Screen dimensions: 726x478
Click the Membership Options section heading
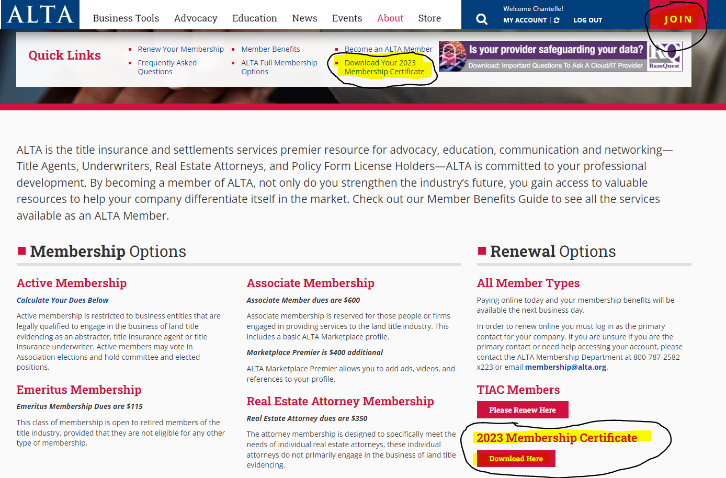pyautogui.click(x=108, y=252)
